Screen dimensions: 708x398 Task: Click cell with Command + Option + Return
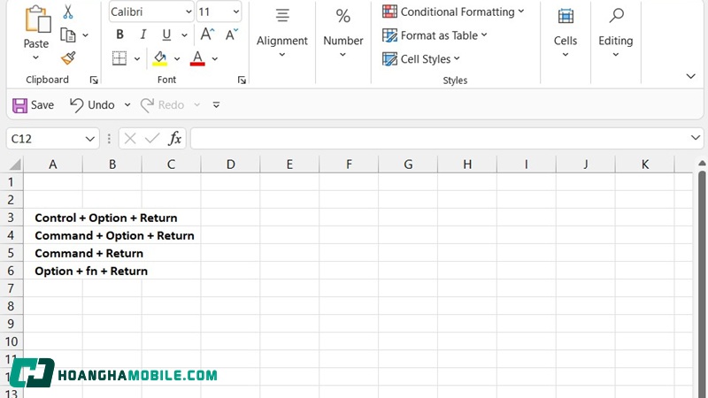pos(115,235)
